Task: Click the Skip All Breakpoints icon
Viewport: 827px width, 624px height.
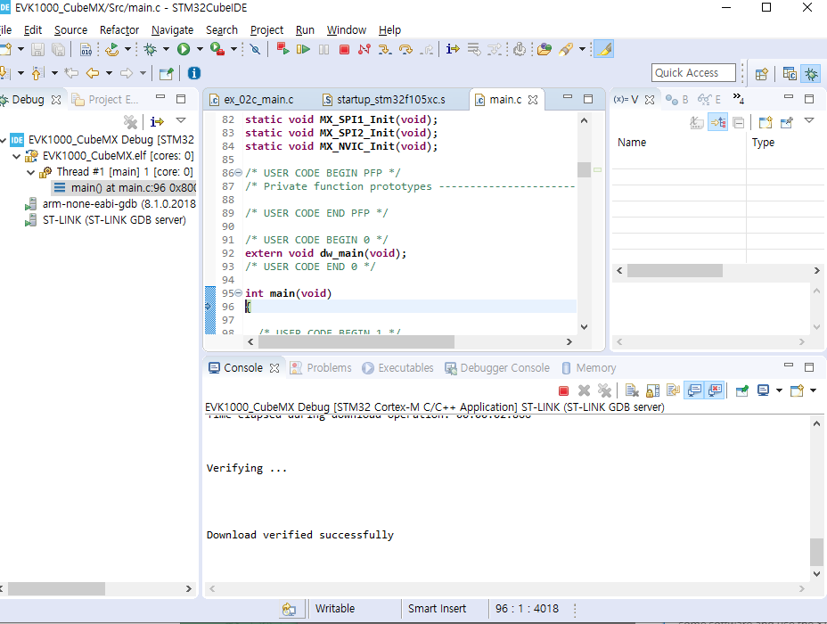Action: (255, 50)
